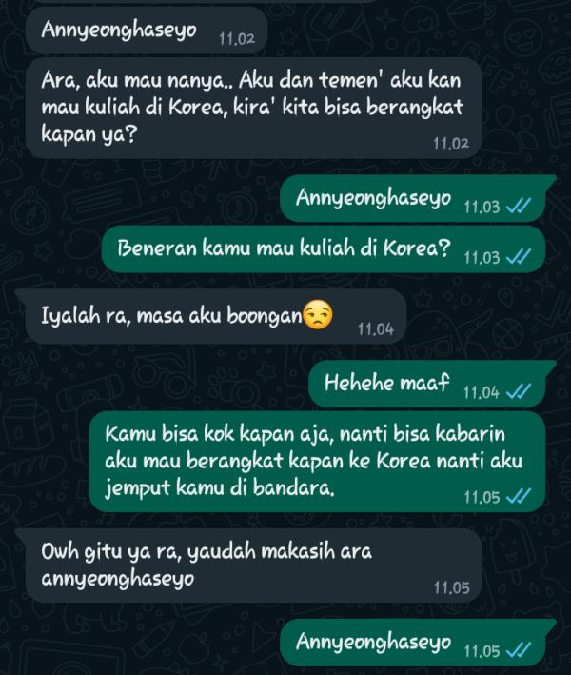Screen dimensions: 571x675
Task: Select the first received Annyeonghaseyo bubble
Action: click(x=147, y=30)
